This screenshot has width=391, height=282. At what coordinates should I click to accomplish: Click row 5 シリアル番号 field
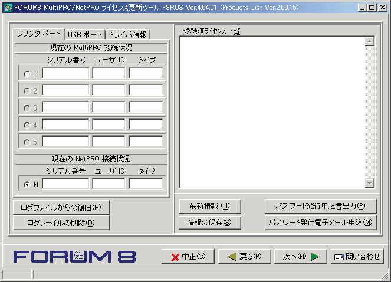[x=65, y=141]
